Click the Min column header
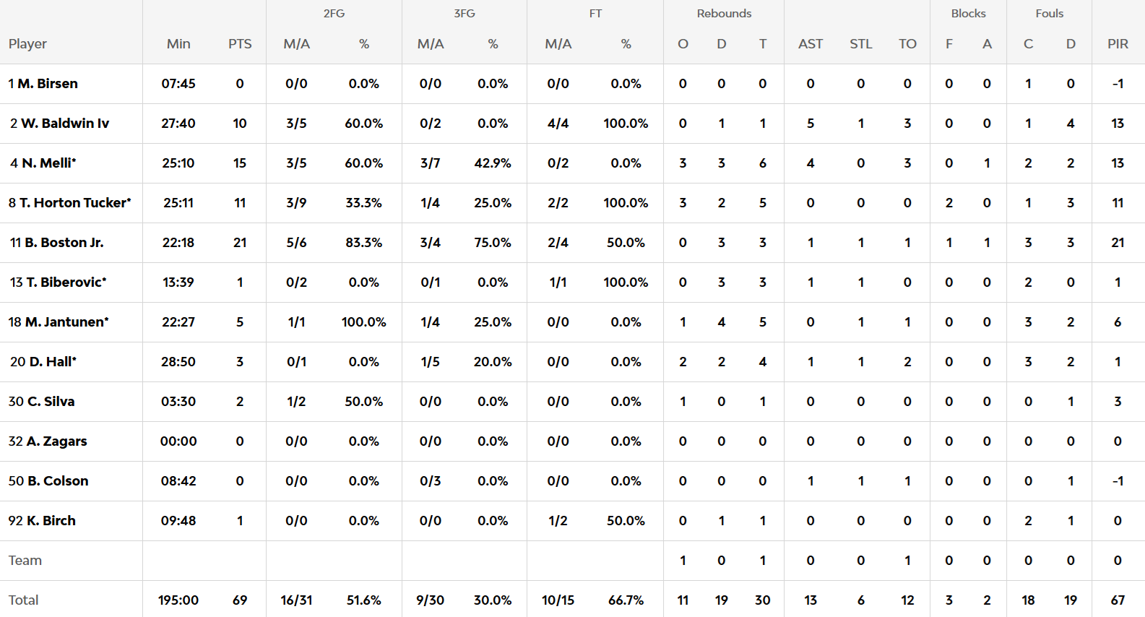The image size is (1145, 617). tap(178, 44)
